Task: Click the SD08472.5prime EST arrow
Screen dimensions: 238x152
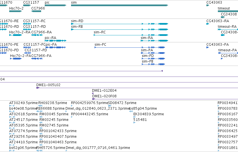Action: [x=110, y=106]
